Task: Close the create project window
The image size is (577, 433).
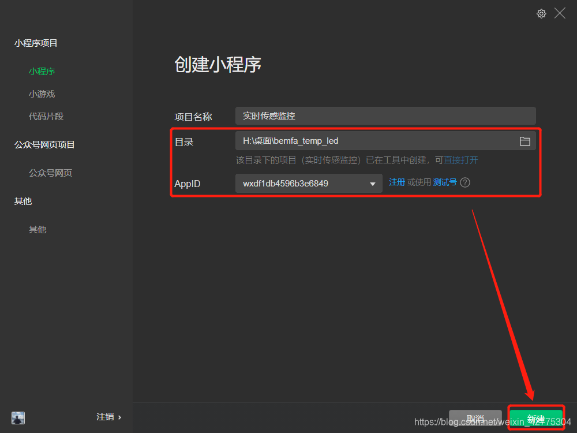Action: pos(560,13)
